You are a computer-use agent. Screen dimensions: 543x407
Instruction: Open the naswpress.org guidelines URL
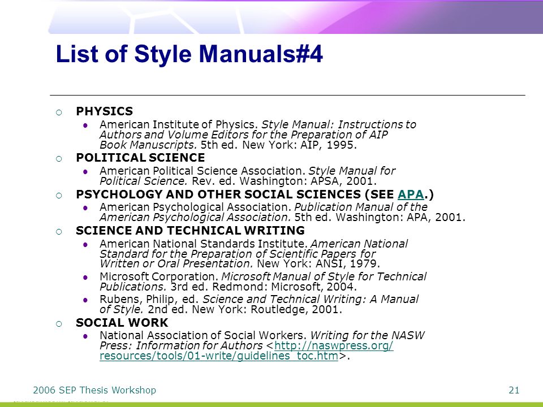point(247,350)
